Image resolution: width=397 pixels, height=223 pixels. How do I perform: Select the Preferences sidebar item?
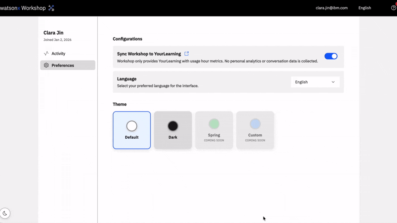coord(68,65)
